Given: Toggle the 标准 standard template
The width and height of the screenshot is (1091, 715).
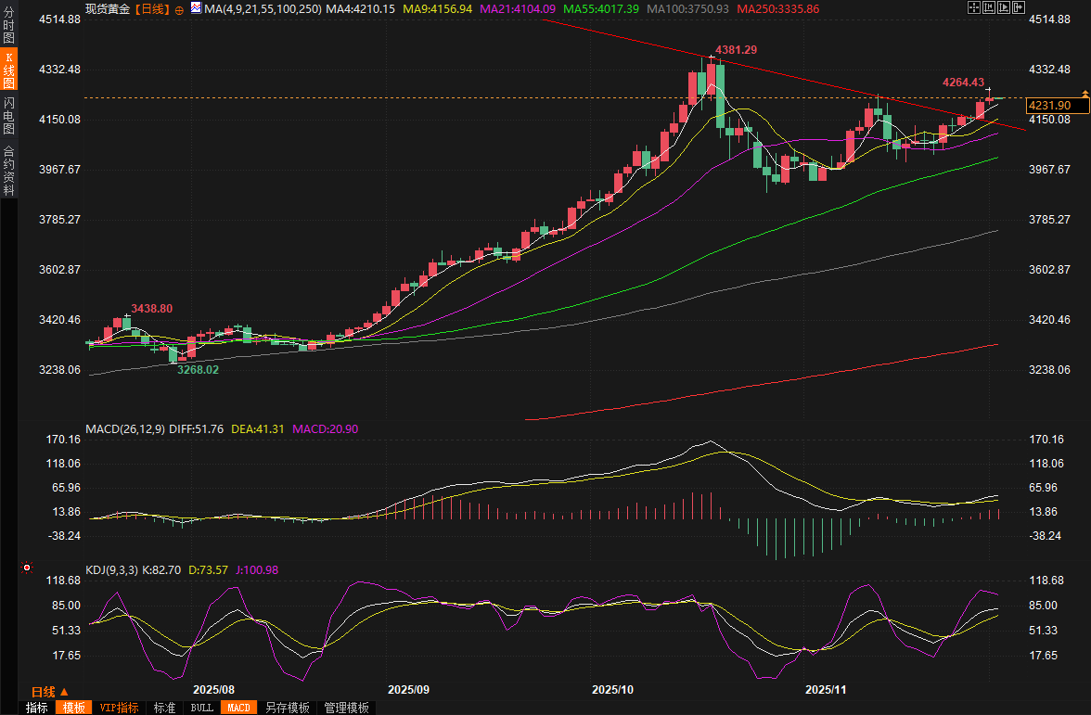Looking at the screenshot, I should pos(164,708).
